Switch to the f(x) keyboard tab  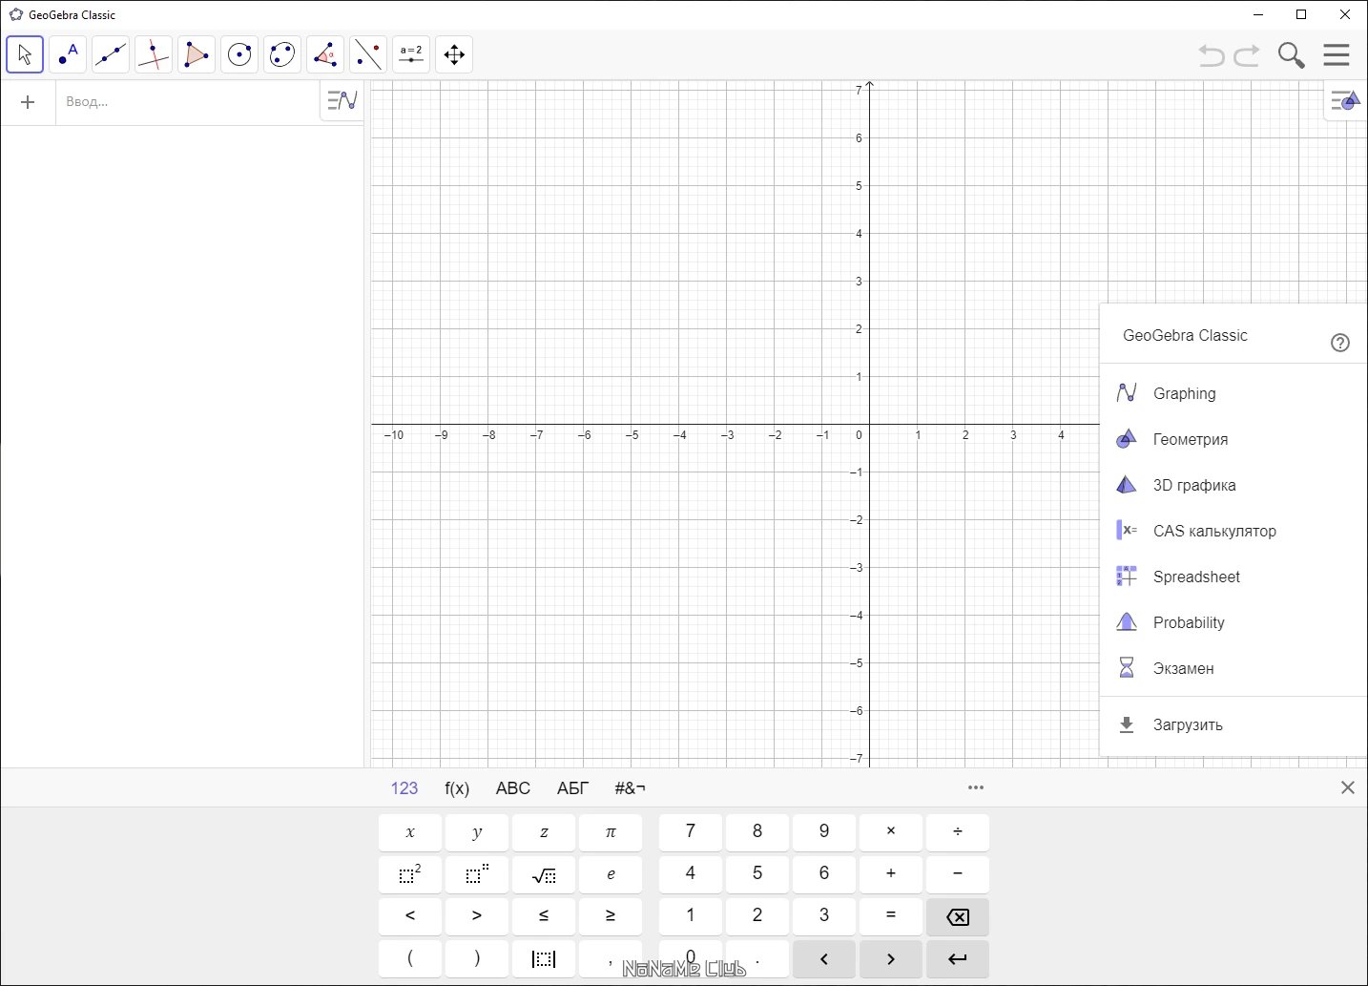[x=457, y=788]
